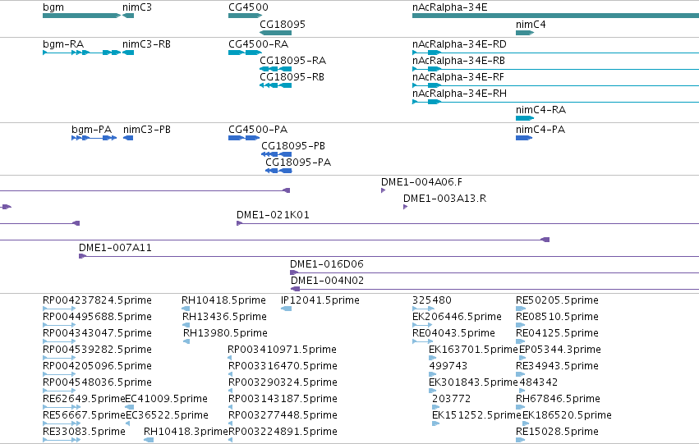Select the RP003277448.5prime EST label
The width and height of the screenshot is (699, 444).
(283, 415)
